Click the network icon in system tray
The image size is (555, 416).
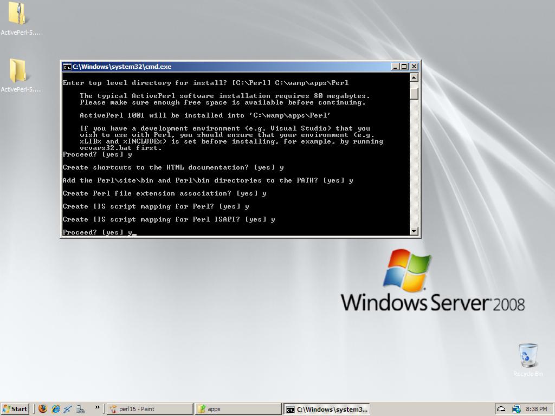516,409
